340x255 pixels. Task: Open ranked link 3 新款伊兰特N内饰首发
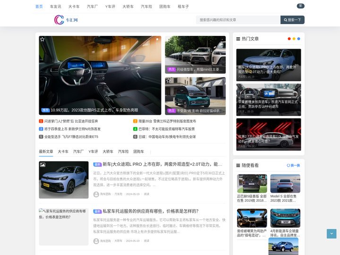72,129
